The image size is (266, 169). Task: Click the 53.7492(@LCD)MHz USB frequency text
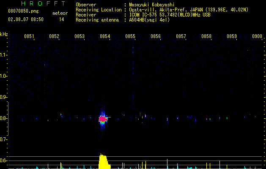(185, 15)
